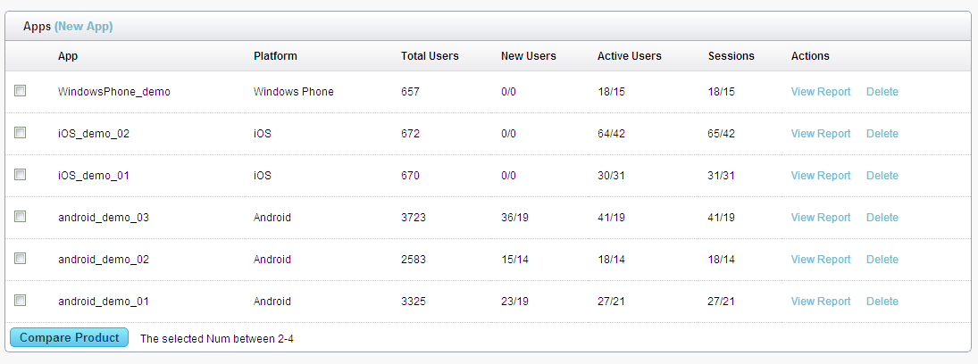This screenshot has height=364, width=978.
Task: Open the New App link
Action: coord(84,27)
